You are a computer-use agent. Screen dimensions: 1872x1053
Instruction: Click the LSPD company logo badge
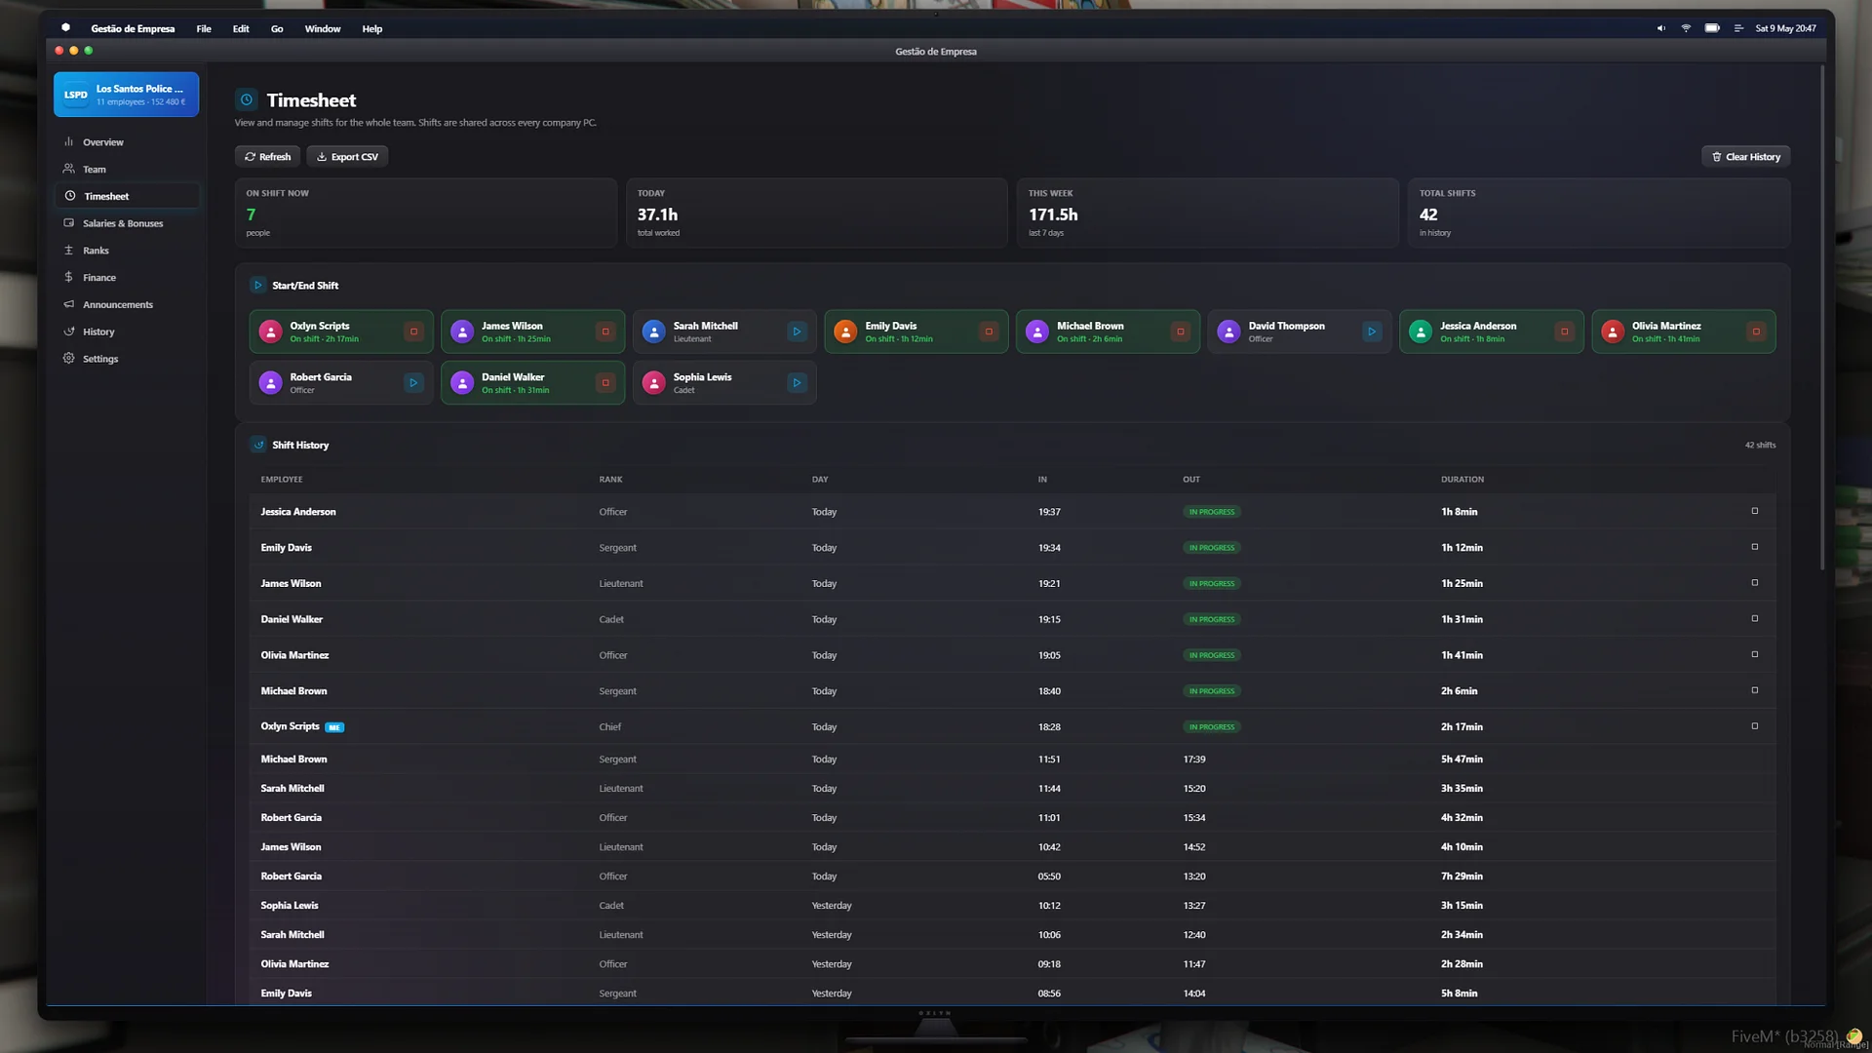(x=76, y=95)
